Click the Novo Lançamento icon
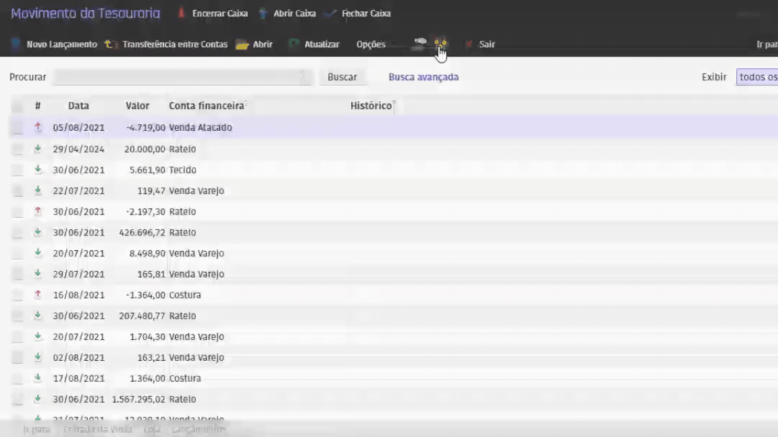Screen dimensions: 778x437 (16, 45)
